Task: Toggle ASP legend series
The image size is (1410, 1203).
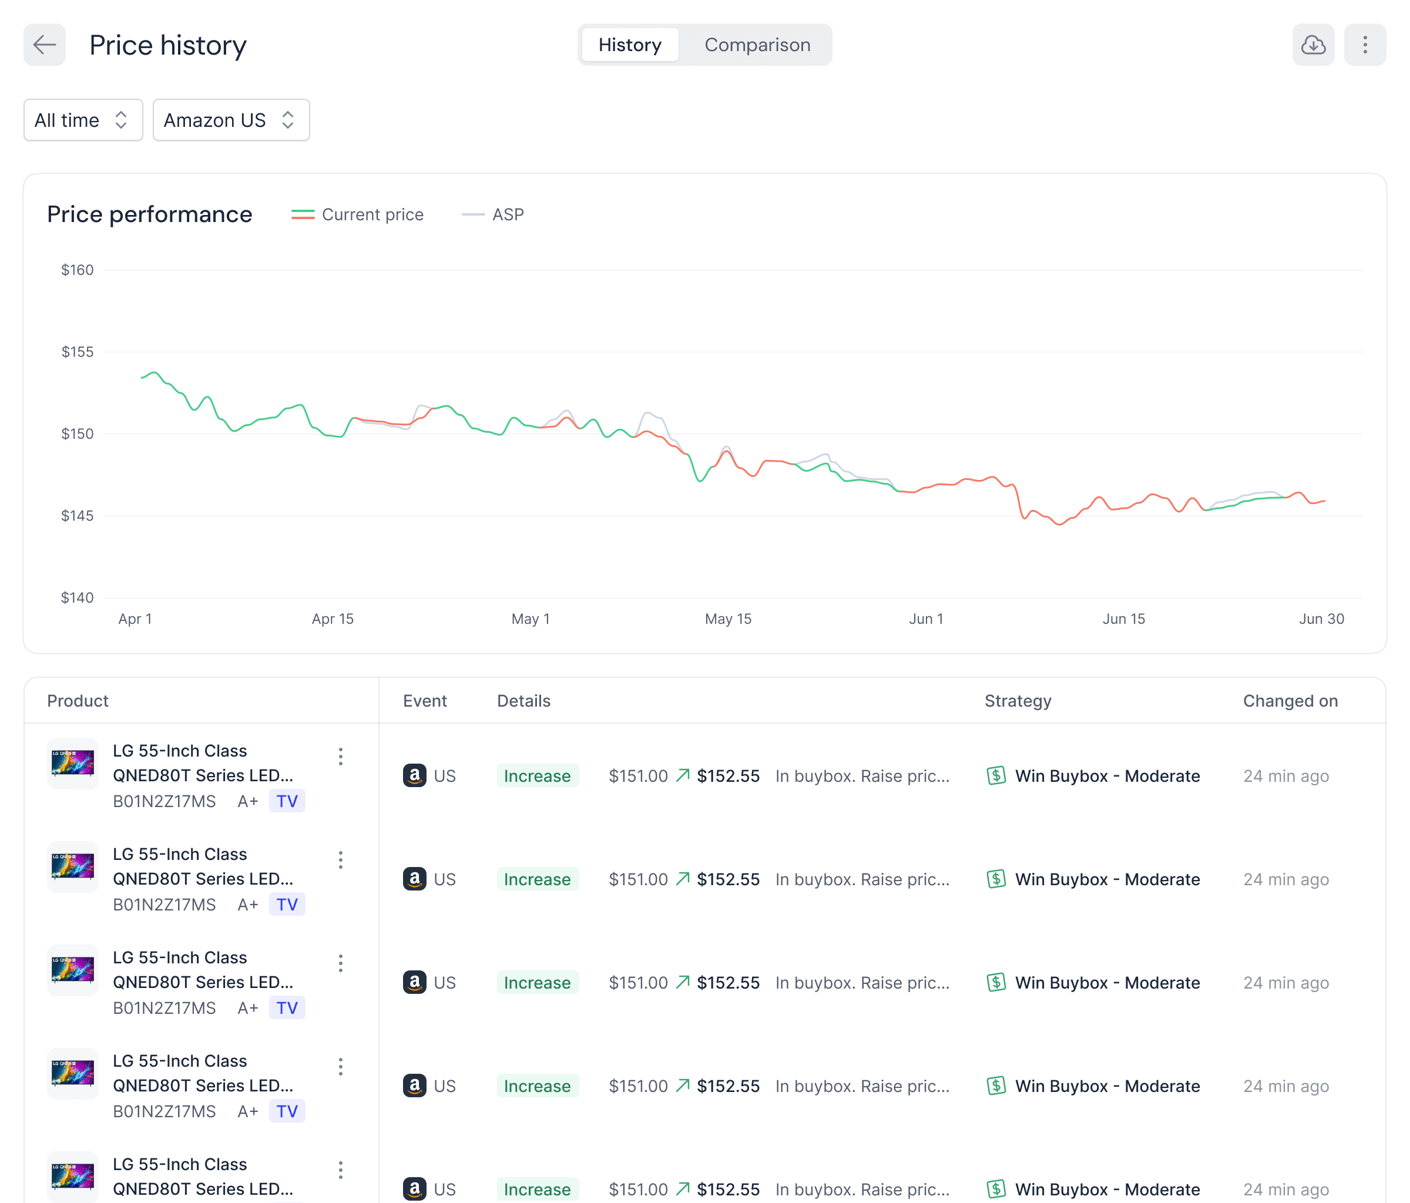Action: [x=493, y=215]
